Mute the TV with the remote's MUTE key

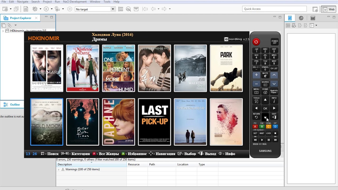[x=265, y=75]
